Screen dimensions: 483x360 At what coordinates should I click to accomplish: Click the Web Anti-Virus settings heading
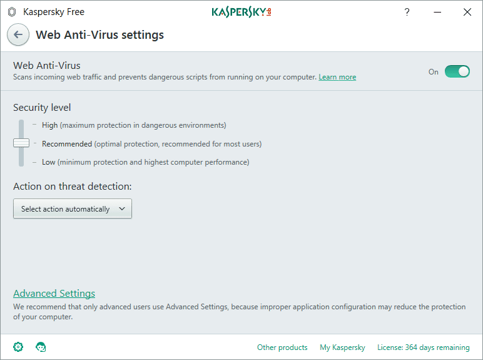tap(100, 35)
